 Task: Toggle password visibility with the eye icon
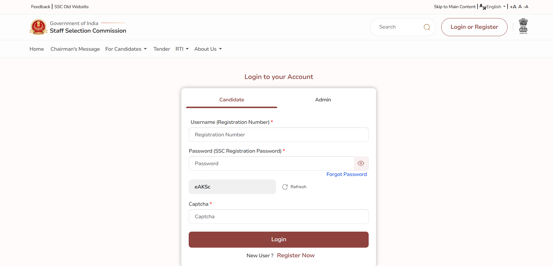coord(361,163)
